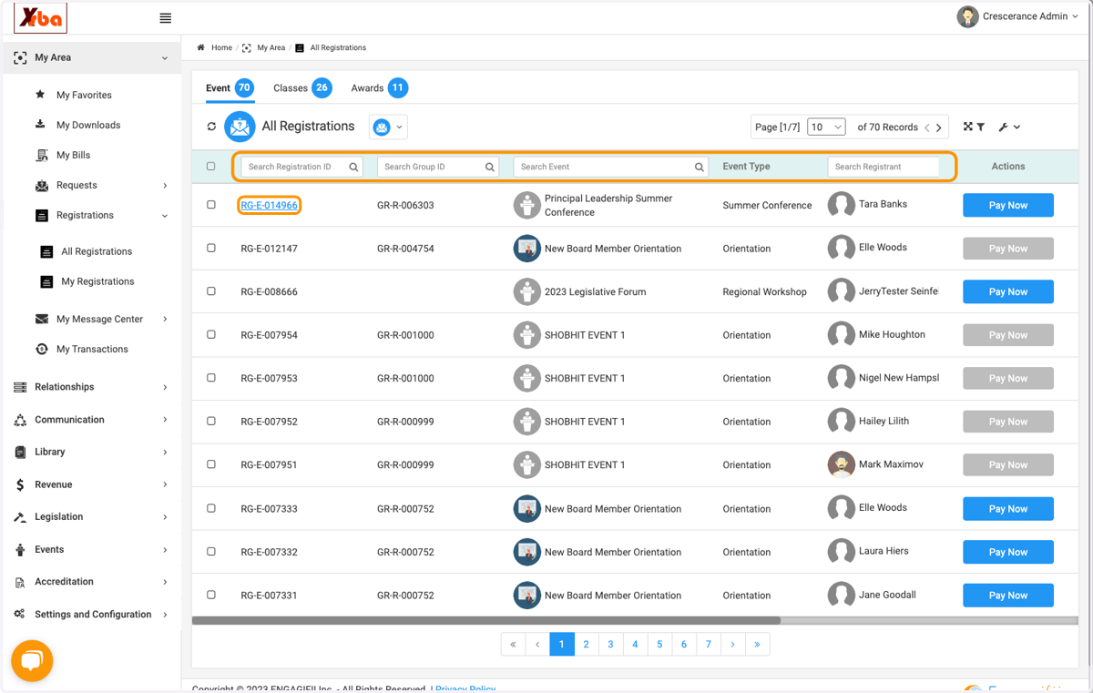Open My Downloads in sidebar
This screenshot has width=1093, height=693.
coord(88,125)
